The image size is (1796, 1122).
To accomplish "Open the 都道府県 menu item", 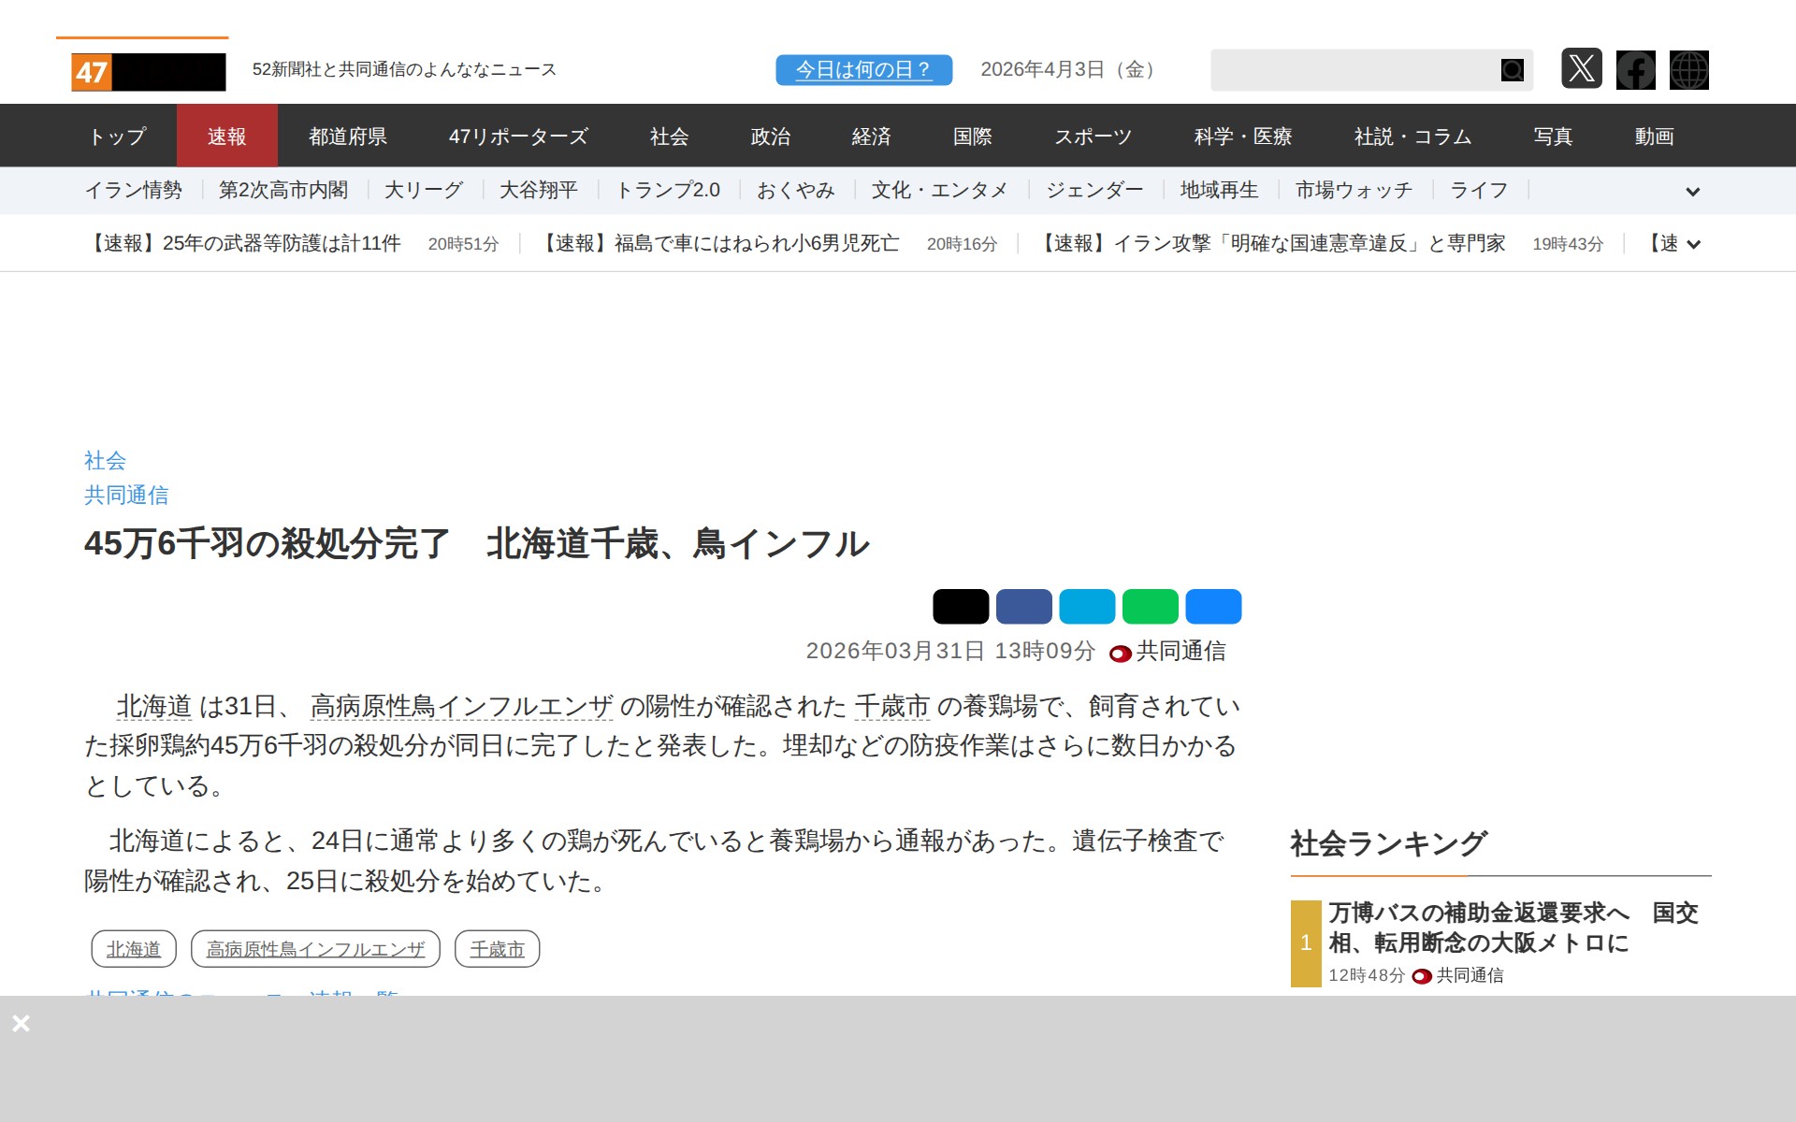I will pos(348,137).
